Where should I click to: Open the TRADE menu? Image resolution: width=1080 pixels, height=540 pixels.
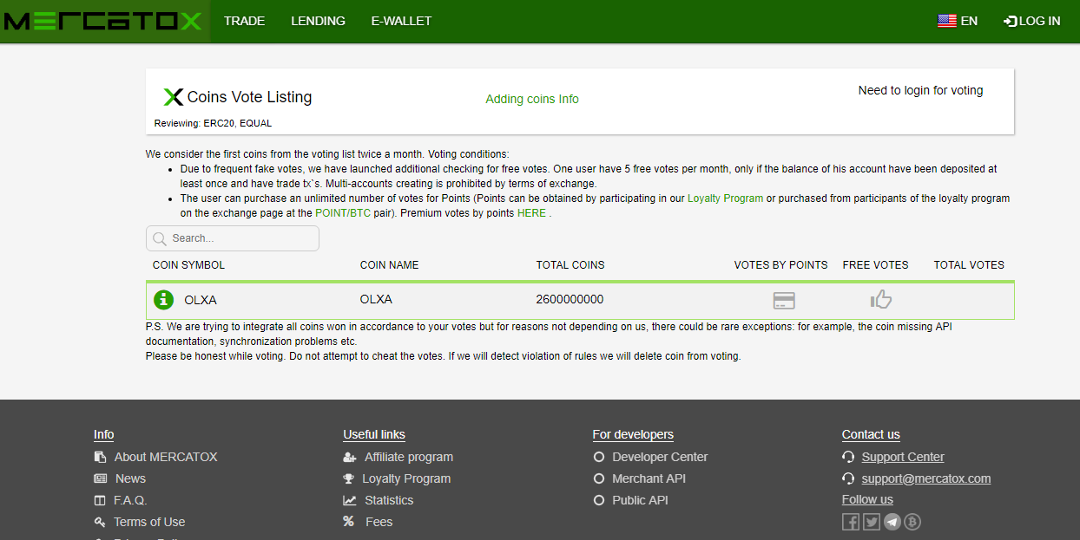coord(244,21)
